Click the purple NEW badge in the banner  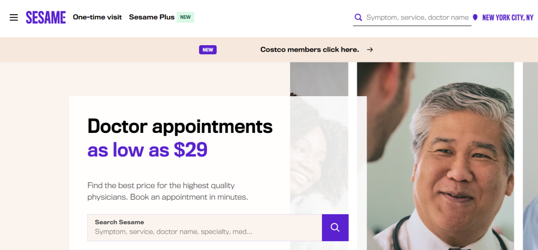click(208, 50)
